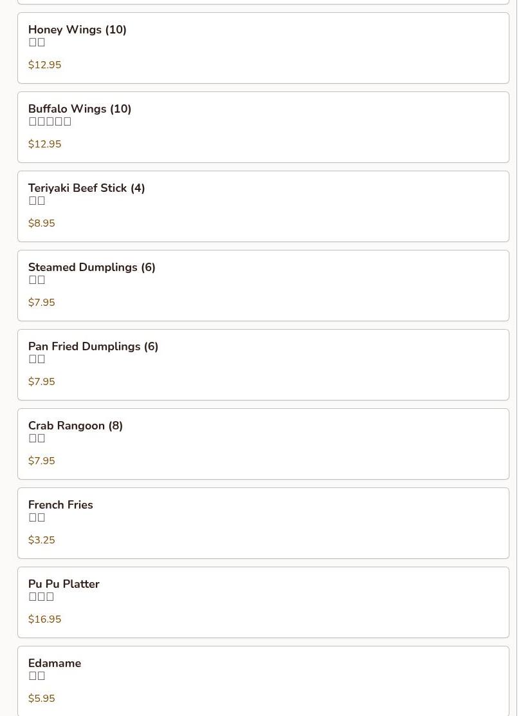
Task: Open the Crab Rangoon (8) item
Action: (x=263, y=444)
